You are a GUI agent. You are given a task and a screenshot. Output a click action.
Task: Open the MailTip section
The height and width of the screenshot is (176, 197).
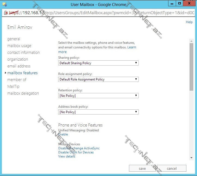click(13, 87)
